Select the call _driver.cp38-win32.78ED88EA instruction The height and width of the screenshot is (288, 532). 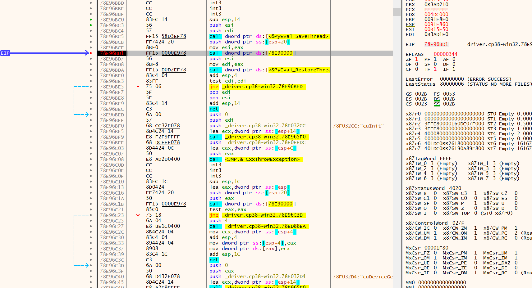coord(259,226)
